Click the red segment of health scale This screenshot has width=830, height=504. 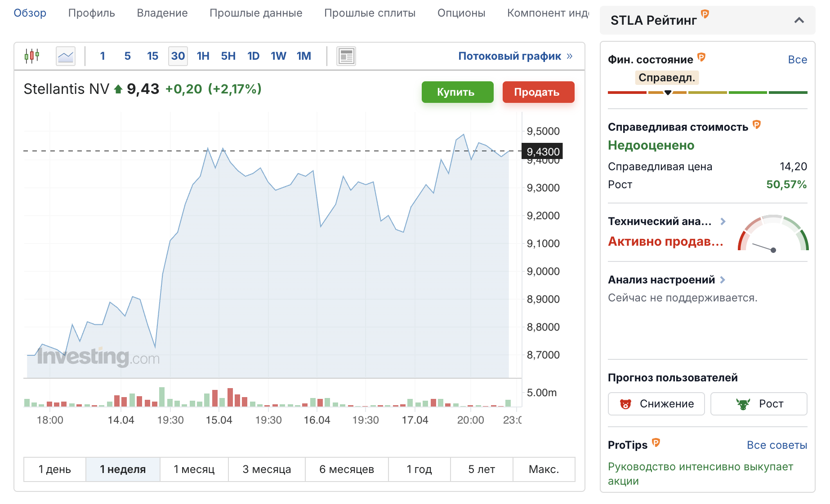point(627,93)
